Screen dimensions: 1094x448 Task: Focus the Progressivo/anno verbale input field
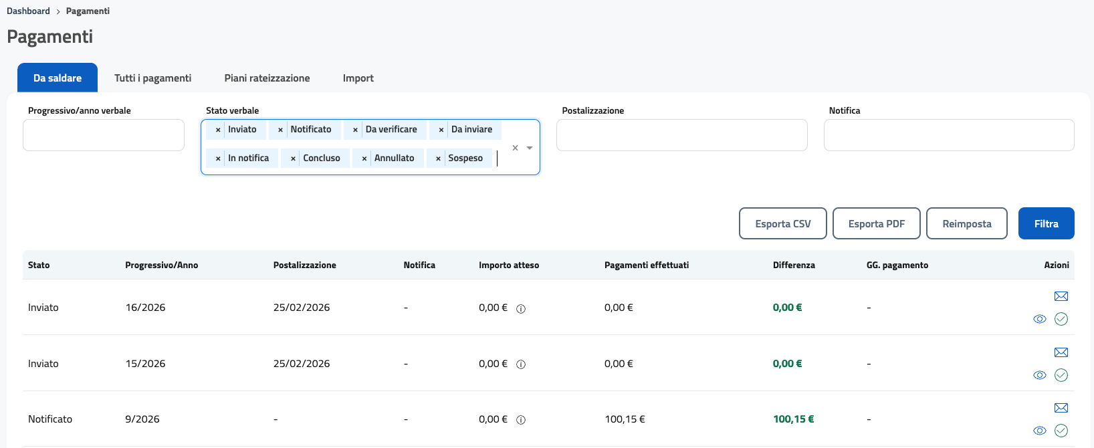(x=104, y=135)
